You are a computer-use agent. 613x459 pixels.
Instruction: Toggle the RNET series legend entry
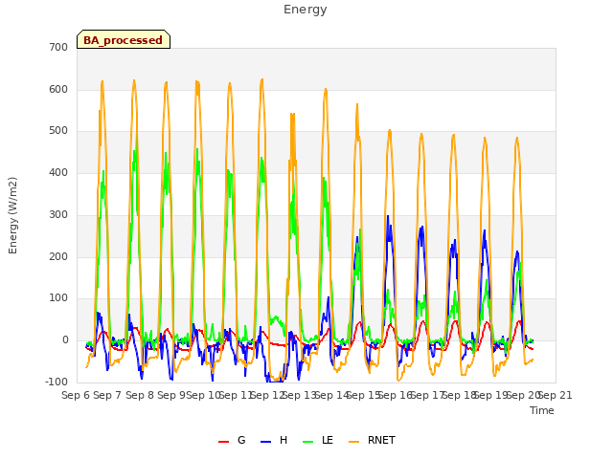(372, 440)
